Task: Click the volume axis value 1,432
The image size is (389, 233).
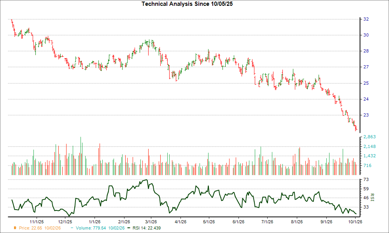Action: click(x=370, y=156)
